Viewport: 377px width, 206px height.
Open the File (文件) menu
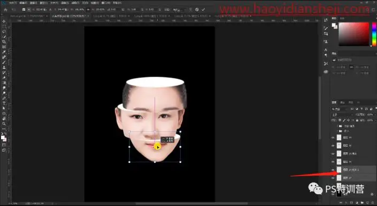tap(13, 3)
